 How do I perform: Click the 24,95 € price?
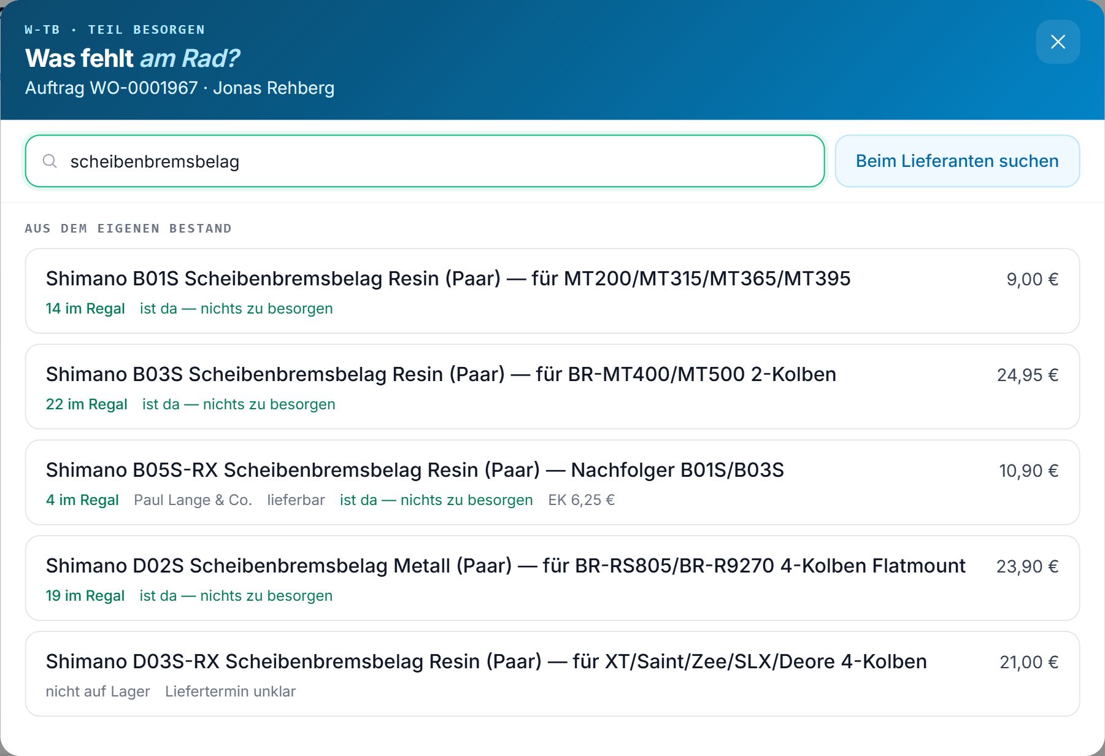[1028, 376]
